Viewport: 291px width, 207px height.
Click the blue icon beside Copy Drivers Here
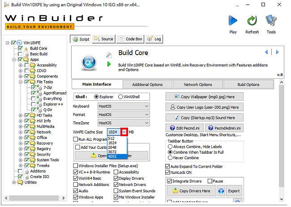click(x=221, y=191)
